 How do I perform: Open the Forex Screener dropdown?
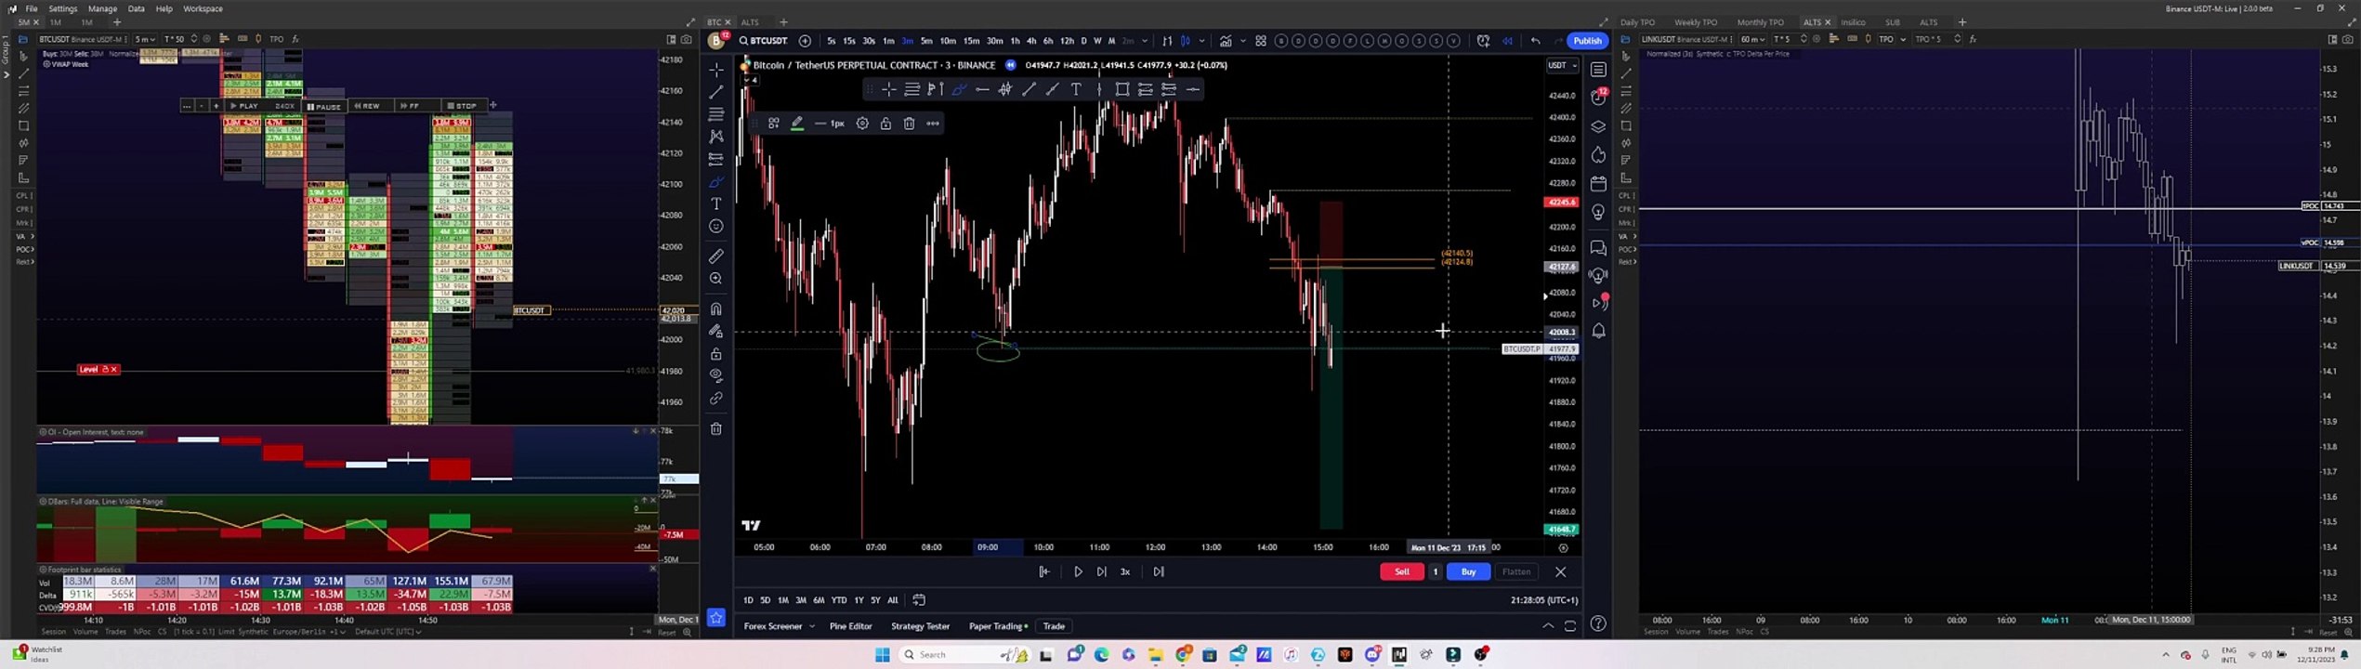click(x=779, y=626)
